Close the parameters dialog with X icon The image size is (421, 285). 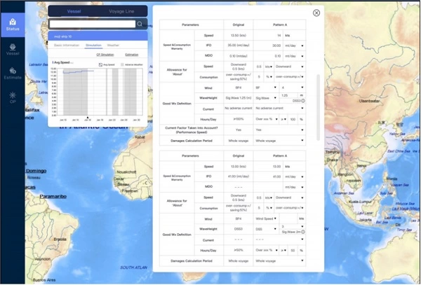pyautogui.click(x=316, y=13)
